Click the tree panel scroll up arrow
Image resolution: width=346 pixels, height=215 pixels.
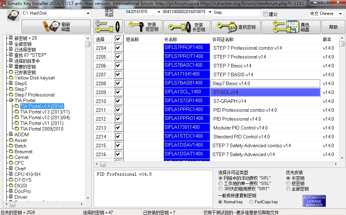(88, 38)
